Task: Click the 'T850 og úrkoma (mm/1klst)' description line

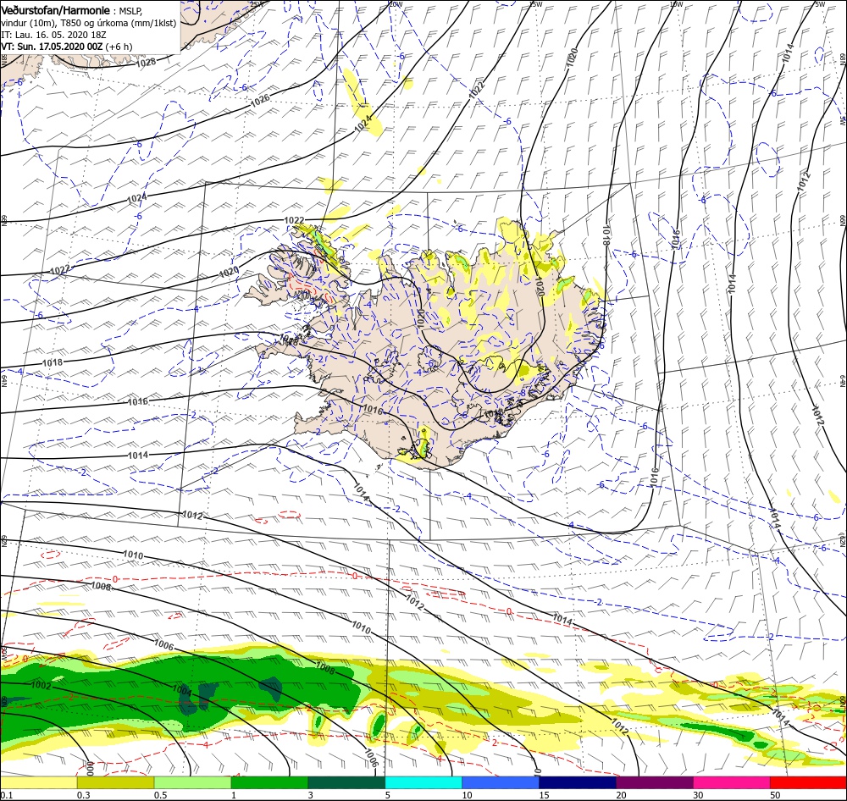Action: (119, 23)
